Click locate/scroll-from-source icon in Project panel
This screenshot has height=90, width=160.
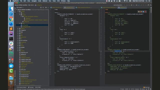point(41,7)
